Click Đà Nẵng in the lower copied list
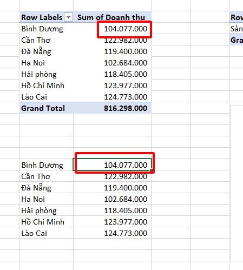 [36, 188]
